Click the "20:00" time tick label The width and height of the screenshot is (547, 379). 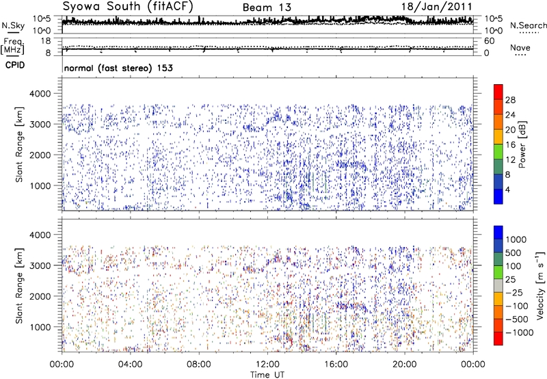tap(404, 365)
